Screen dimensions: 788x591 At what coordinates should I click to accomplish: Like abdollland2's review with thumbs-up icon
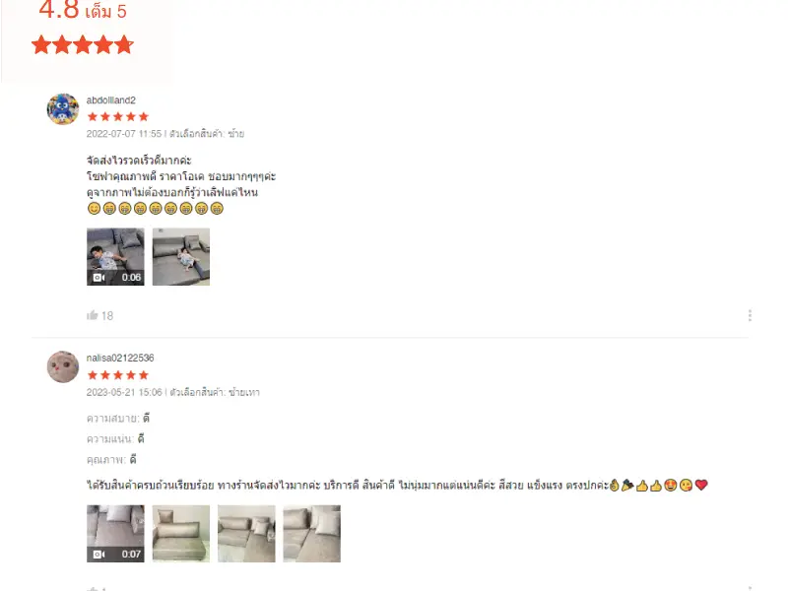tap(93, 315)
